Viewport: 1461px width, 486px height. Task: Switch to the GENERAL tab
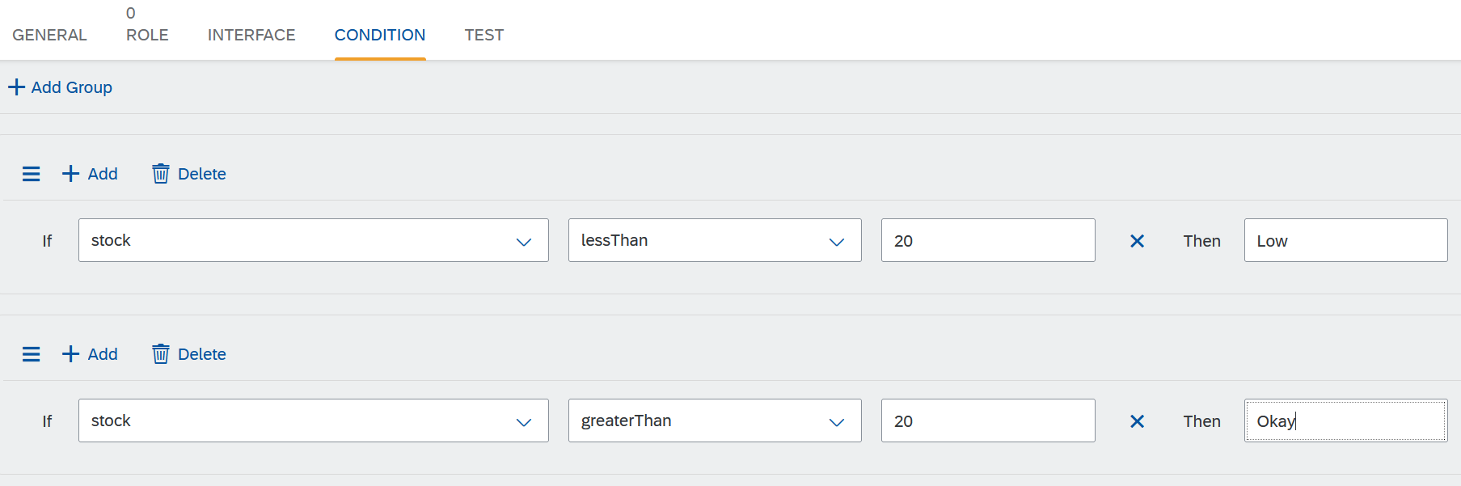click(x=49, y=35)
